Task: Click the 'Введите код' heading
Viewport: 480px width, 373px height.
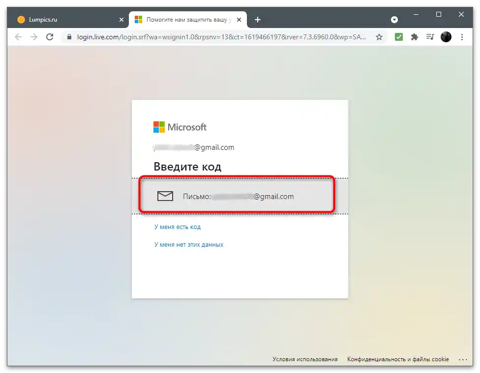Action: (x=187, y=167)
